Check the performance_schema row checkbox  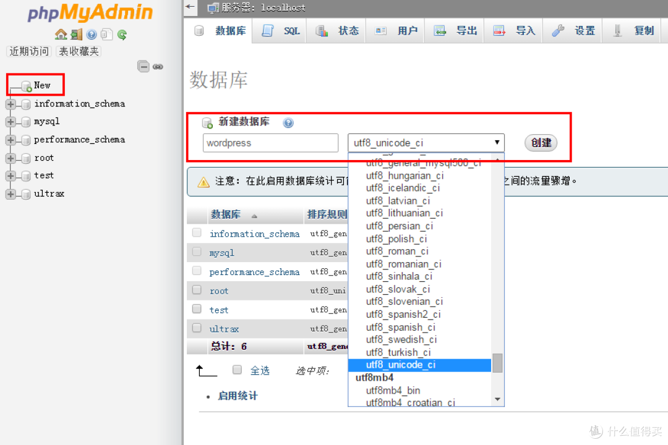197,271
